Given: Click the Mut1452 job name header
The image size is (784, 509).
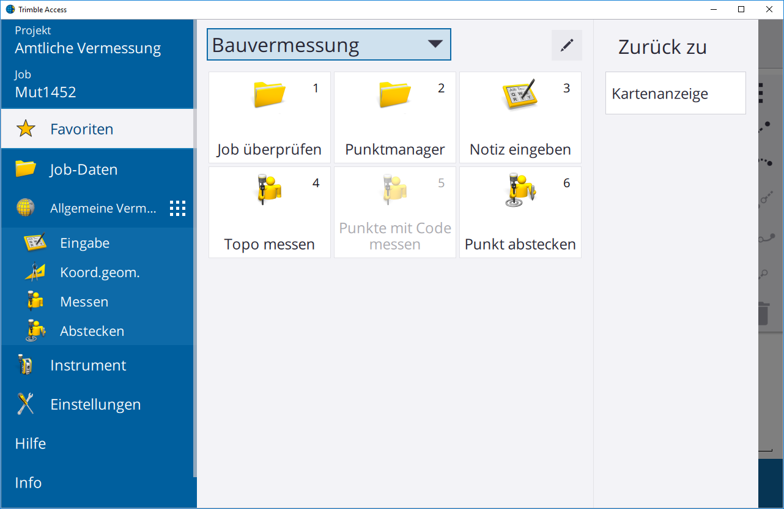Looking at the screenshot, I should pos(46,92).
